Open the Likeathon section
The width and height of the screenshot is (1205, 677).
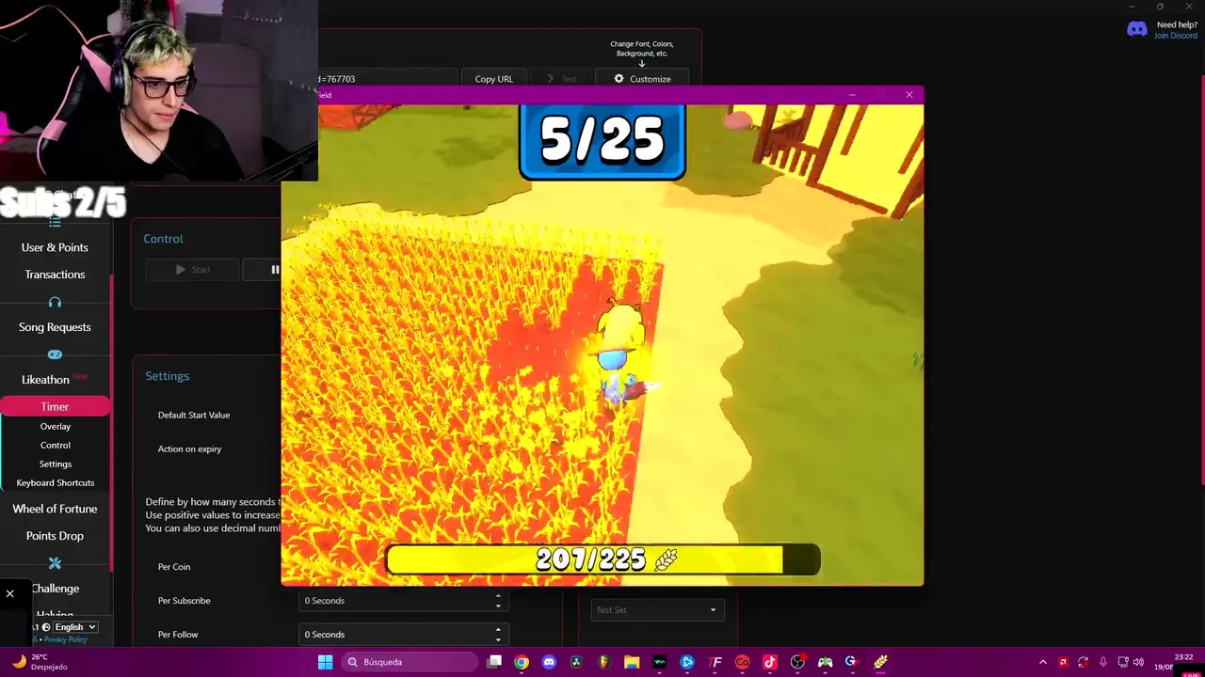click(45, 380)
